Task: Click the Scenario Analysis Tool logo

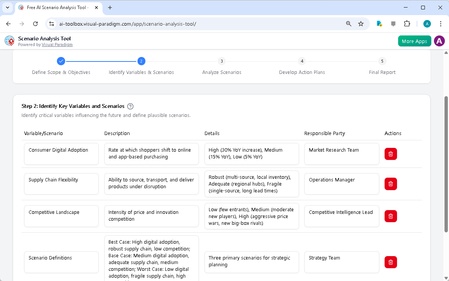Action: [9, 41]
